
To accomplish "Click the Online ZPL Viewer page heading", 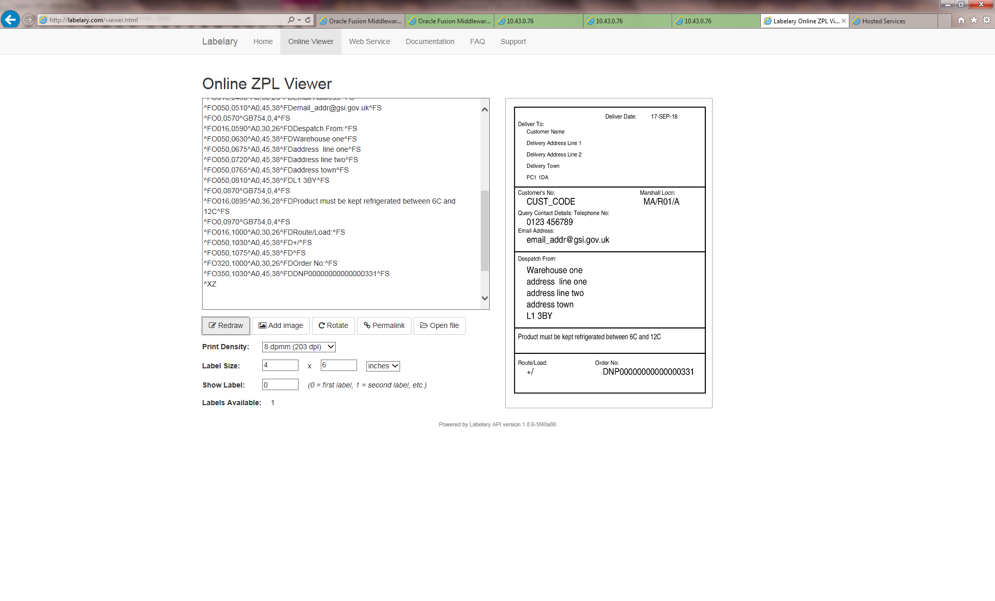I will [x=267, y=83].
